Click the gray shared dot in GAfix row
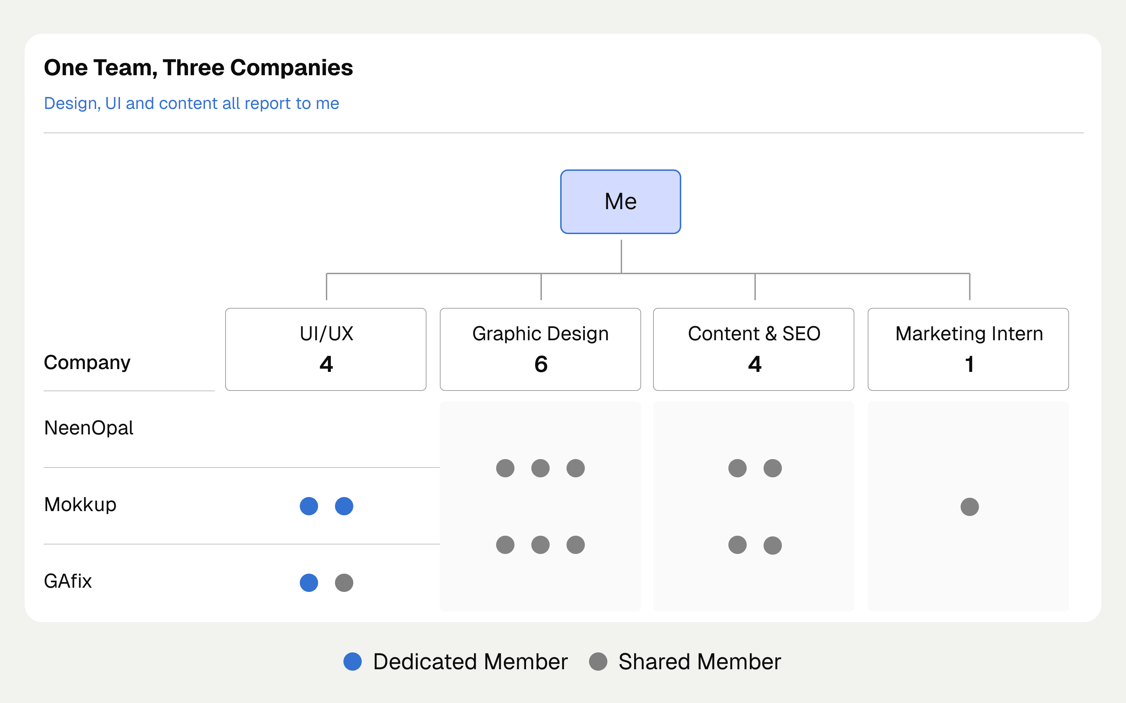This screenshot has width=1126, height=703. coord(344,582)
